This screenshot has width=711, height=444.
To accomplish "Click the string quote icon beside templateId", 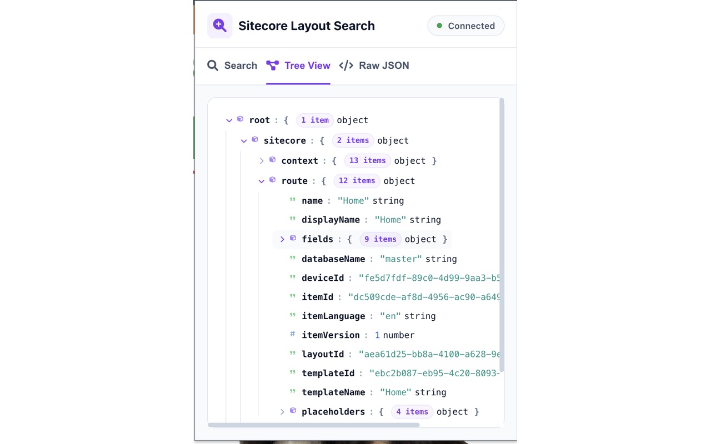I will coord(293,372).
